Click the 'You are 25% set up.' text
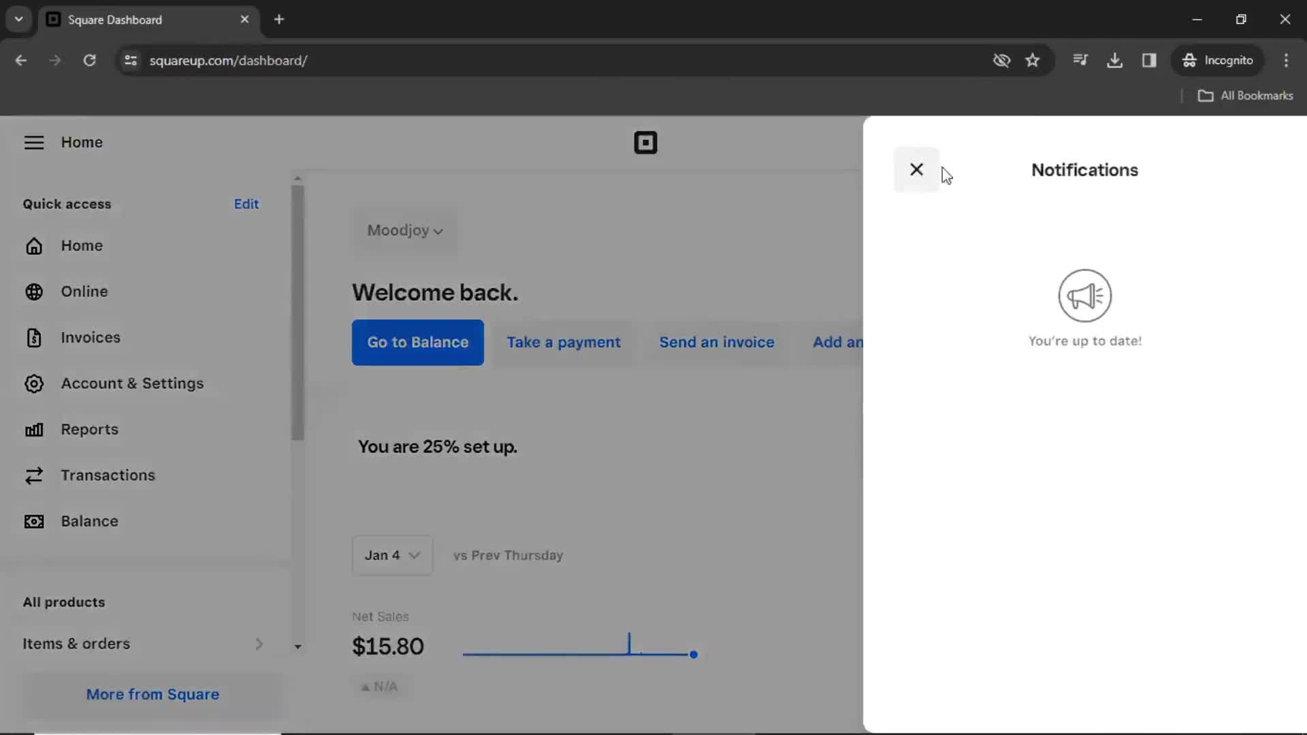Image resolution: width=1307 pixels, height=735 pixels. tap(438, 447)
